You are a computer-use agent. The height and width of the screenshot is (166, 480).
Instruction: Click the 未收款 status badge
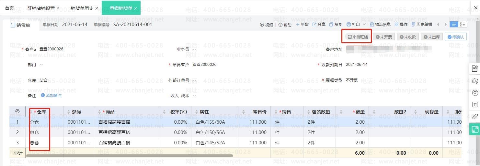(408, 37)
